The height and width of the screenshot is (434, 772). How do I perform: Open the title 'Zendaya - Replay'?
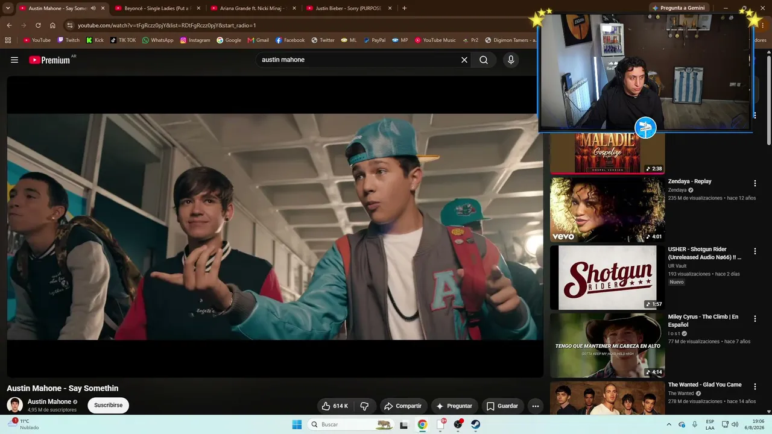[689, 181]
